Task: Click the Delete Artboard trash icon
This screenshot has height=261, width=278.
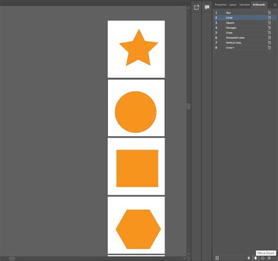Action: click(269, 258)
